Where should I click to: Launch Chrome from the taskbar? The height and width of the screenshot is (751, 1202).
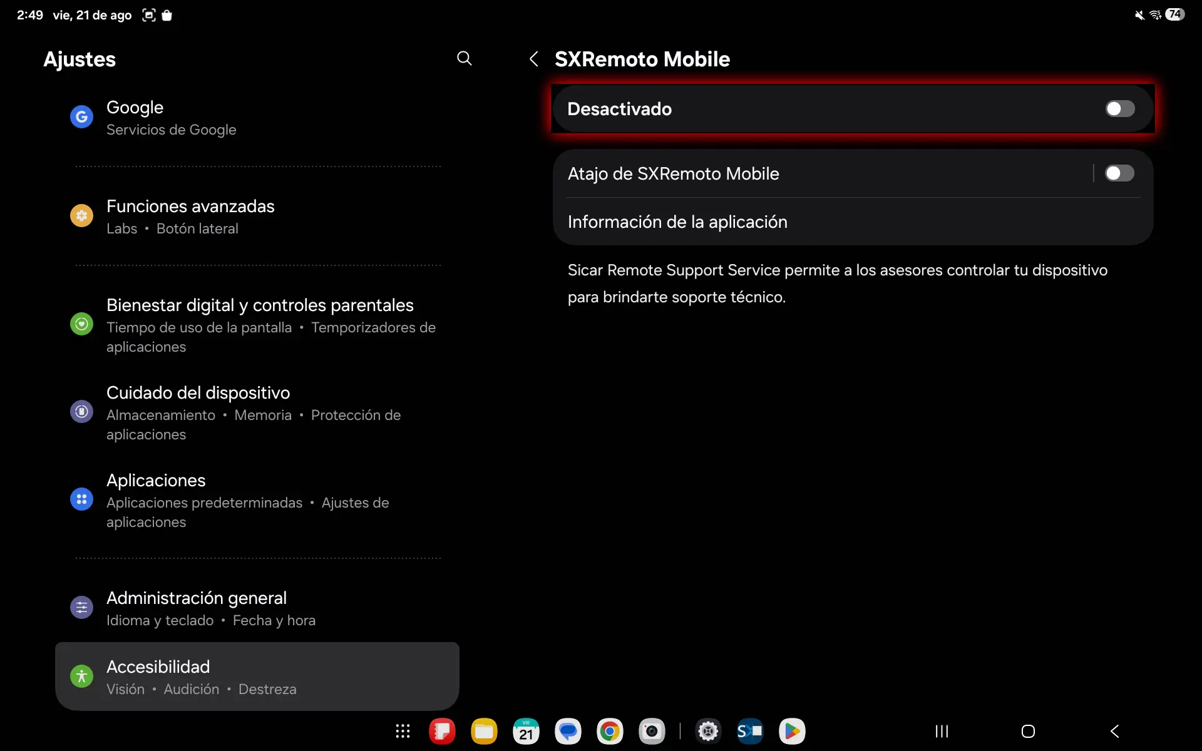point(610,731)
